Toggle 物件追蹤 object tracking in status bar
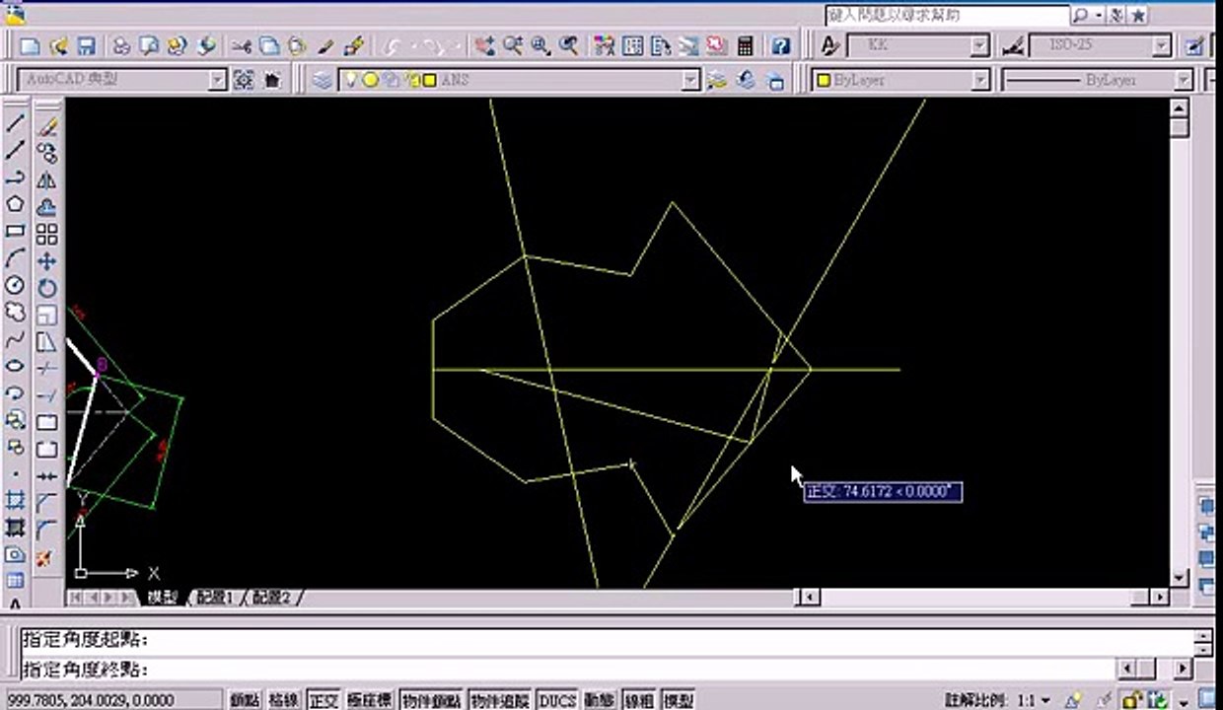The height and width of the screenshot is (710, 1223). [x=500, y=700]
